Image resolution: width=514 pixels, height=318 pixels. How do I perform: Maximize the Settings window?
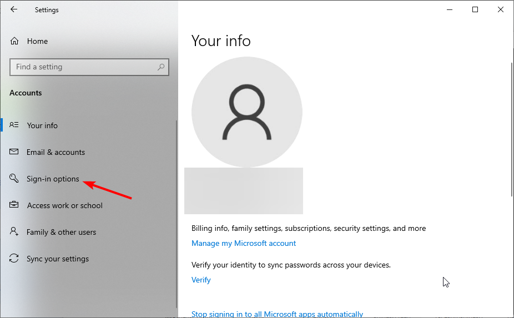click(x=475, y=9)
